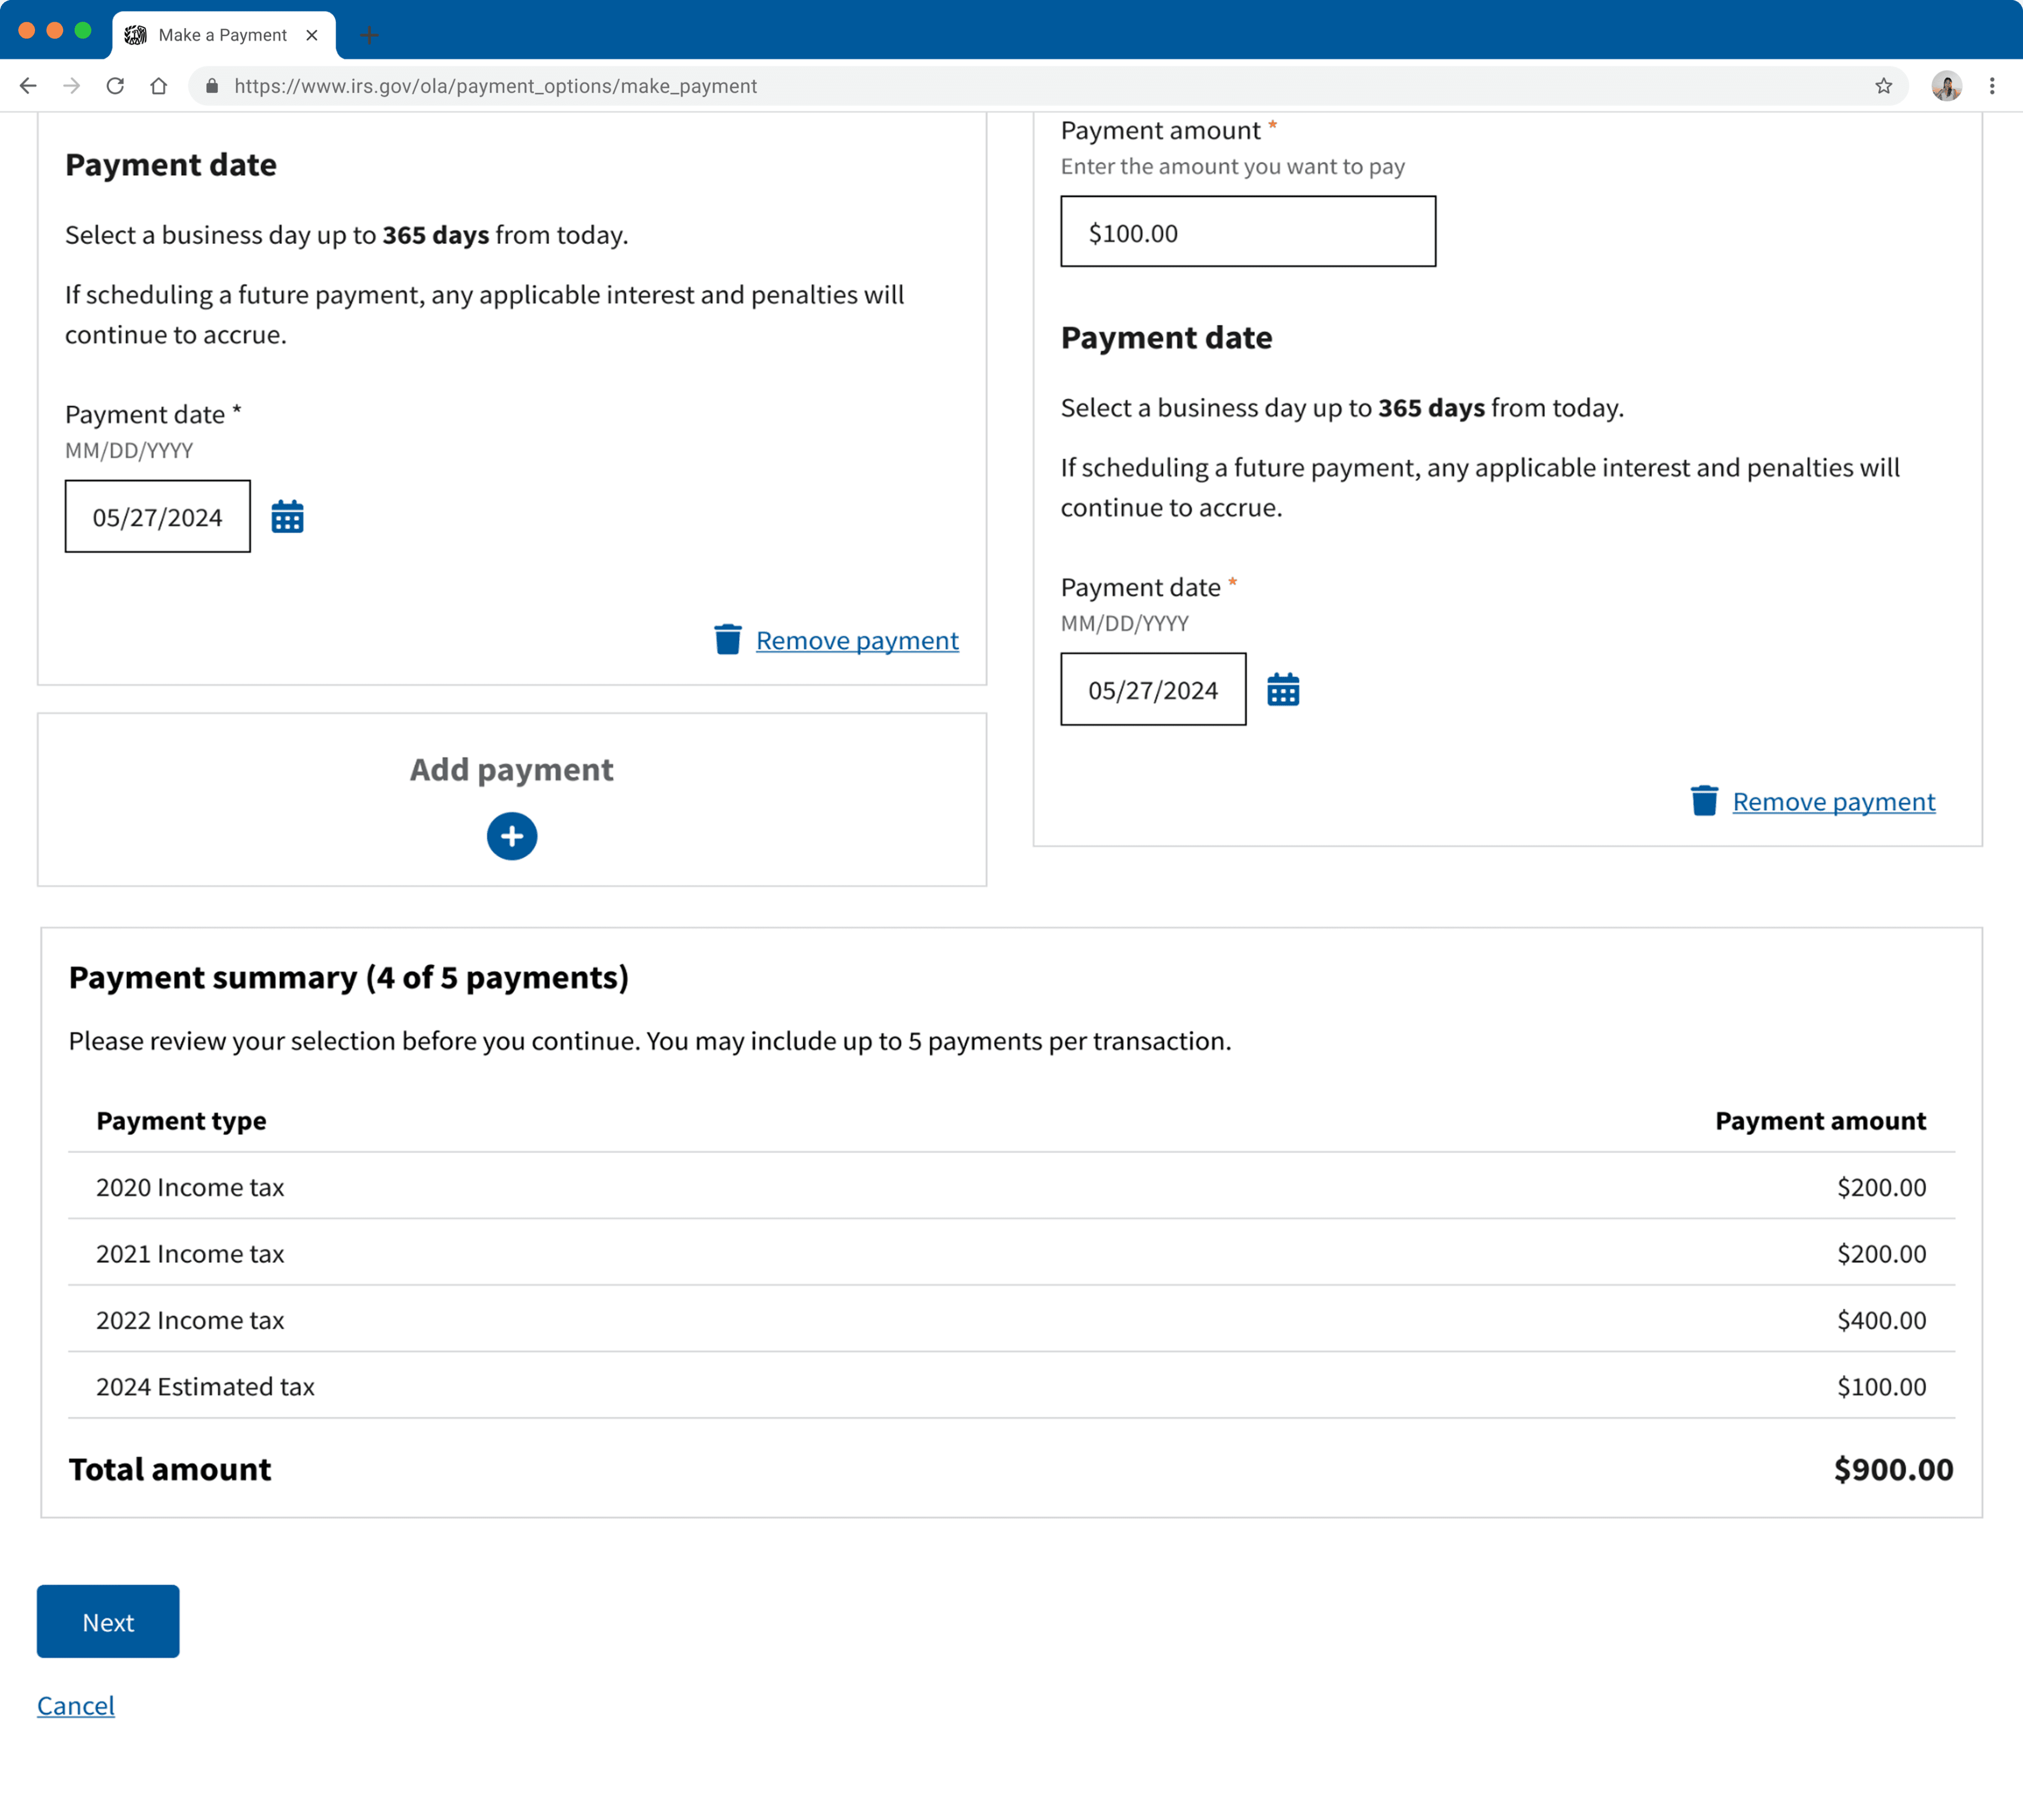Open the browser three-dot menu
The height and width of the screenshot is (1820, 2023).
tap(1991, 86)
